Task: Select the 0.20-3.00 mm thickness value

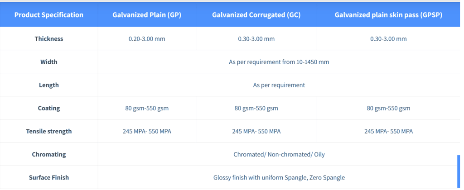Action: click(147, 39)
